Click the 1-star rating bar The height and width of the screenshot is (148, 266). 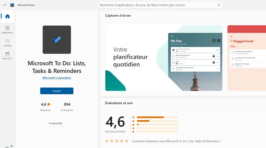[158, 132]
